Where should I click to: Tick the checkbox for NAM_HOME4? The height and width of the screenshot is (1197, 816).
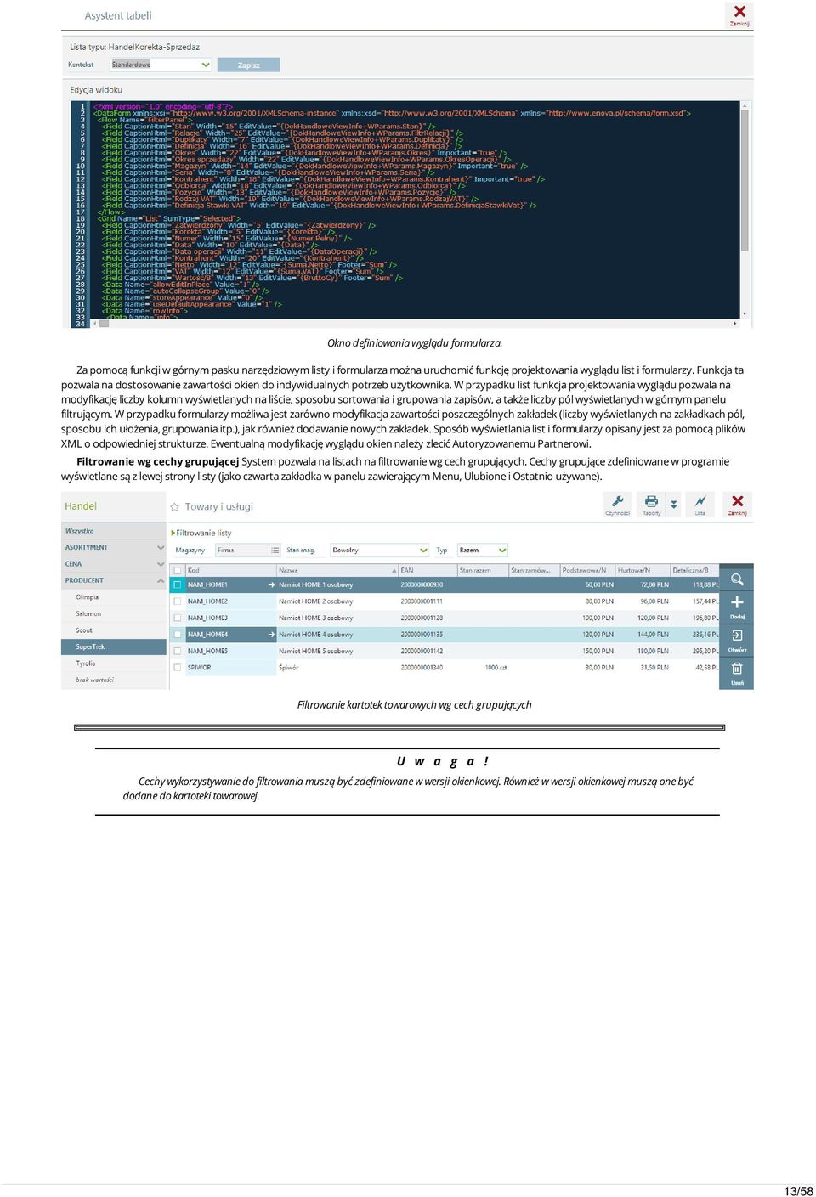coord(178,635)
